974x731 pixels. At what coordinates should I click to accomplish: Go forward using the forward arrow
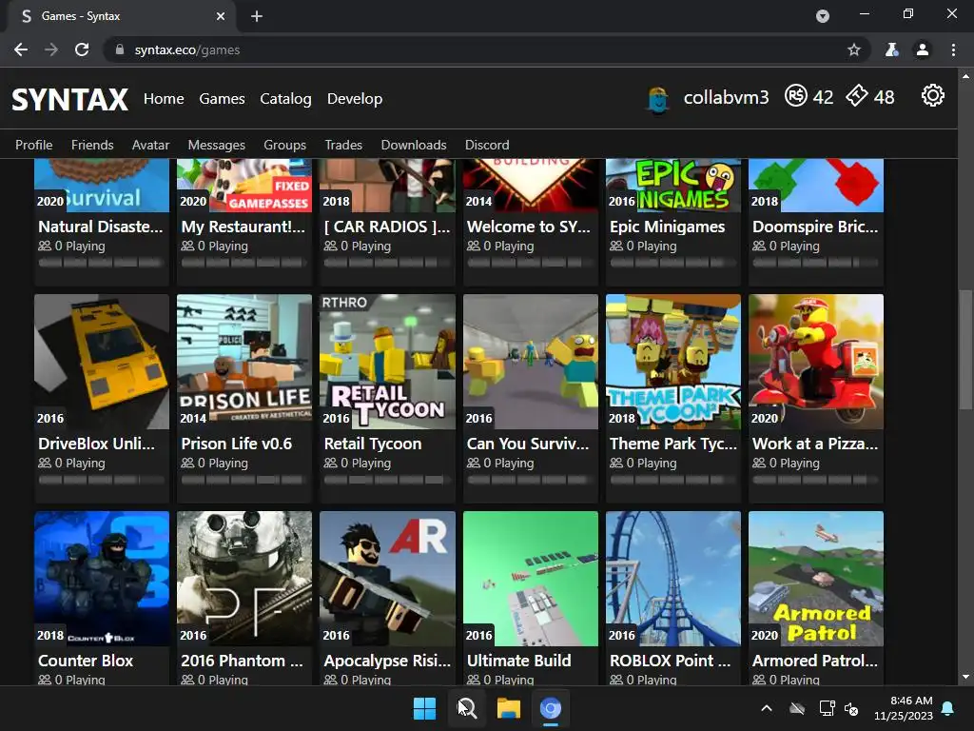click(51, 49)
